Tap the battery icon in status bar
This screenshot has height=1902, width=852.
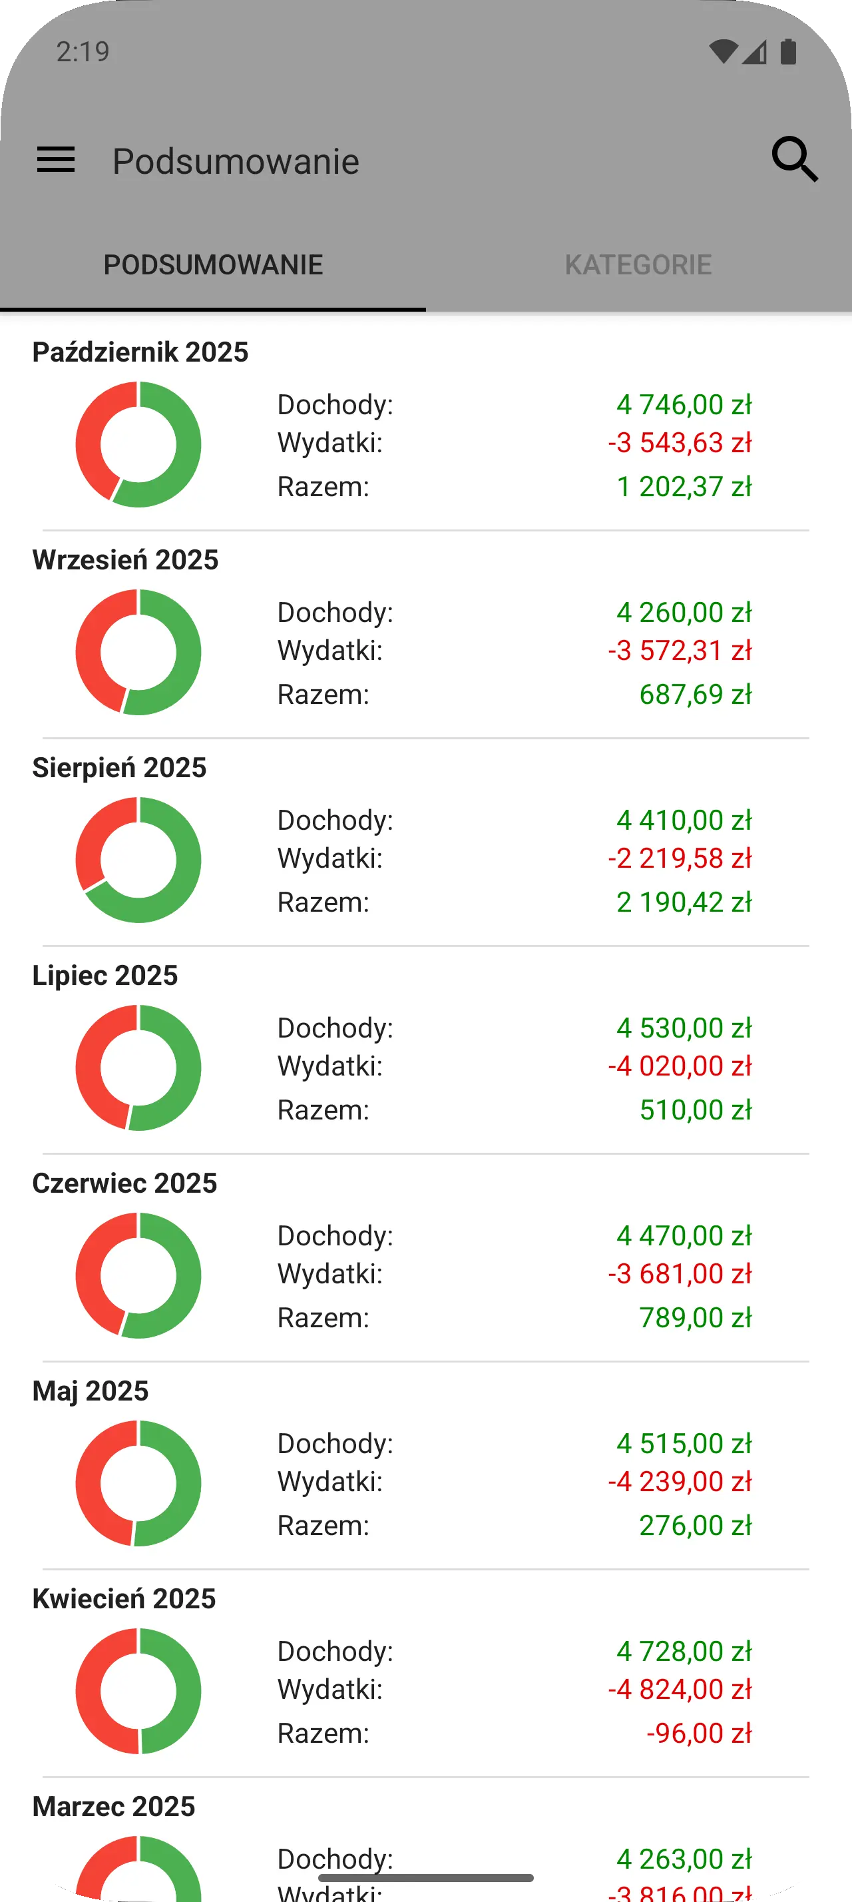coord(788,52)
